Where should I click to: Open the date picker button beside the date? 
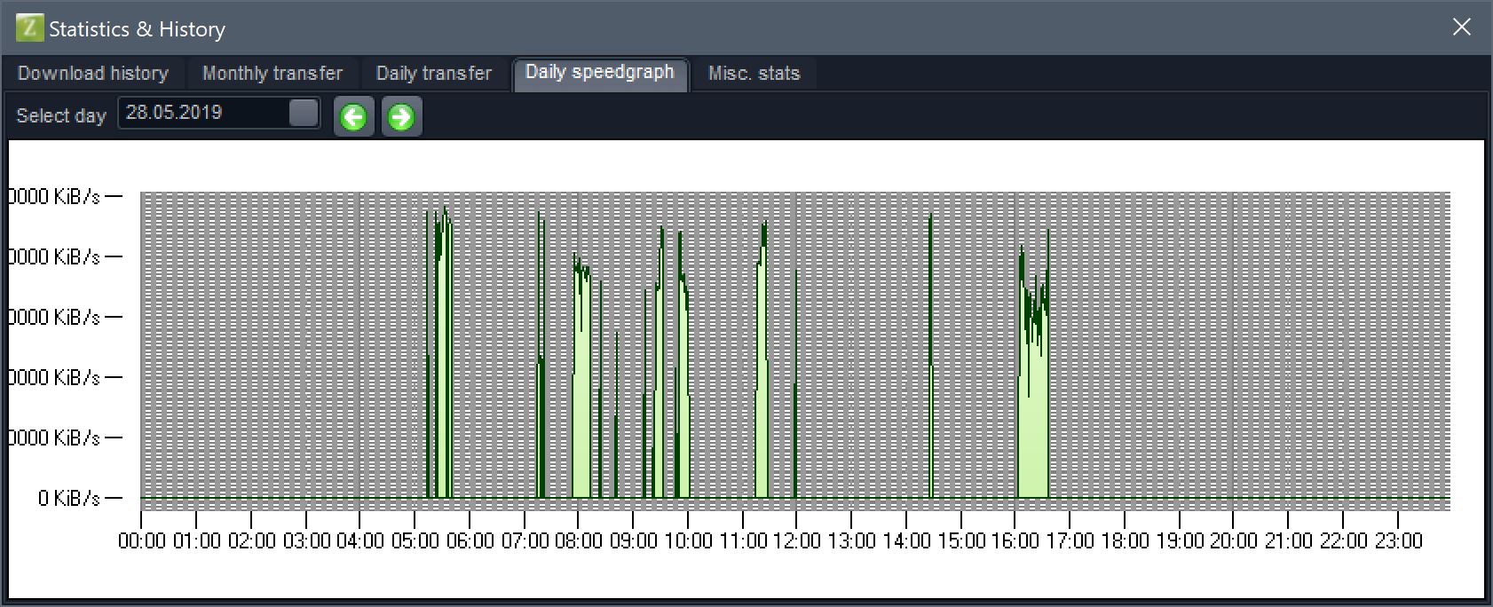304,113
